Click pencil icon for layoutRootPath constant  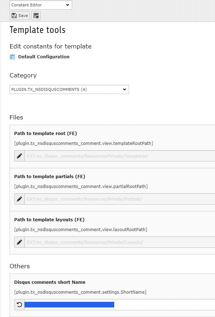(x=19, y=242)
